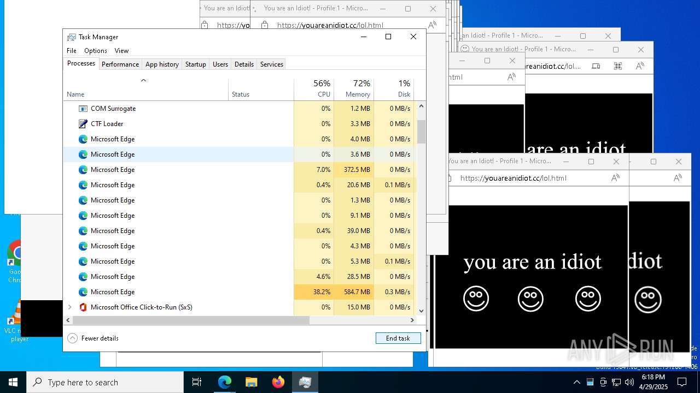This screenshot has width=700, height=393.
Task: Select the CTF Loader process icon
Action: tap(83, 124)
